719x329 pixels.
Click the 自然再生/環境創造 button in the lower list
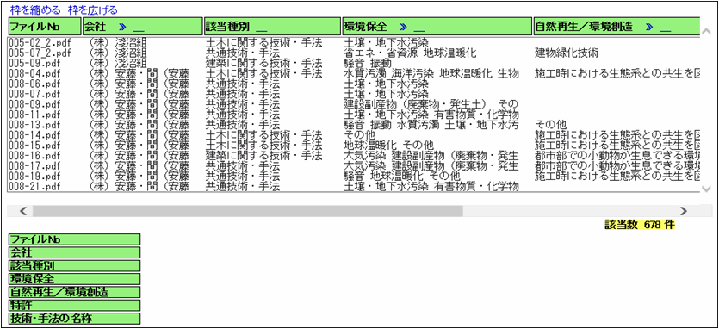74,292
